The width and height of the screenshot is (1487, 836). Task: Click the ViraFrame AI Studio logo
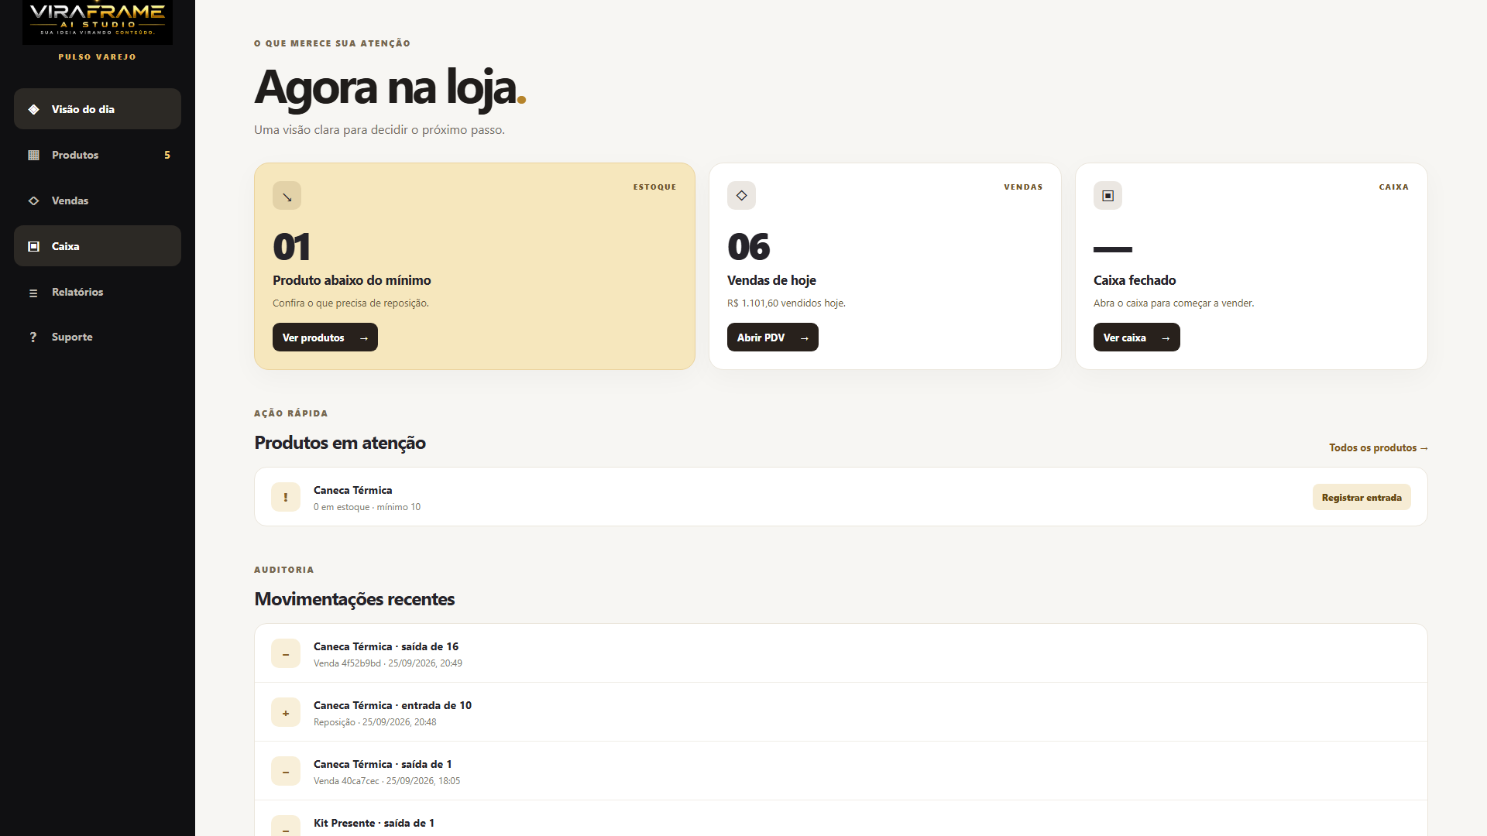point(98,20)
